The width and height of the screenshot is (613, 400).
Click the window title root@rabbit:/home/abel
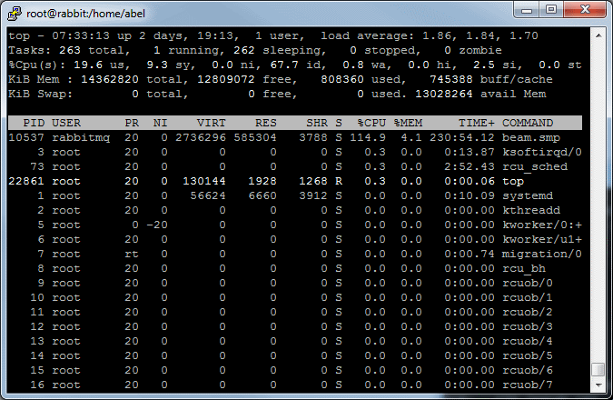pos(85,14)
